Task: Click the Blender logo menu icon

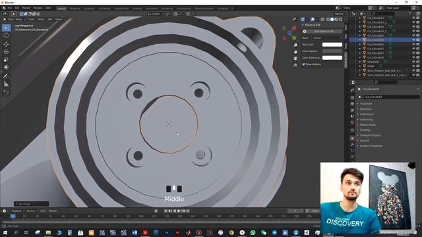Action: (x=4, y=9)
